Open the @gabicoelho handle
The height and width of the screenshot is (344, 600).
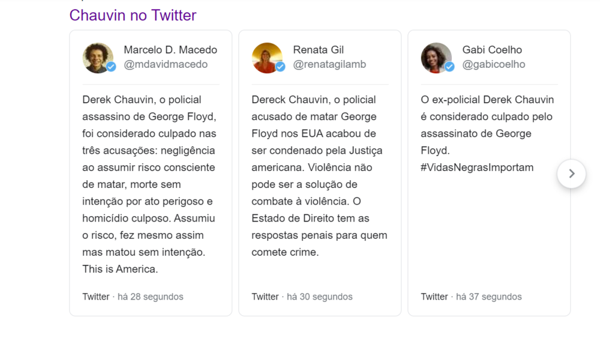(x=494, y=64)
